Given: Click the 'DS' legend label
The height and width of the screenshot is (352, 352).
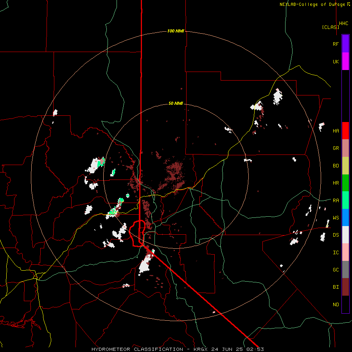Looking at the screenshot, I should click(336, 235).
